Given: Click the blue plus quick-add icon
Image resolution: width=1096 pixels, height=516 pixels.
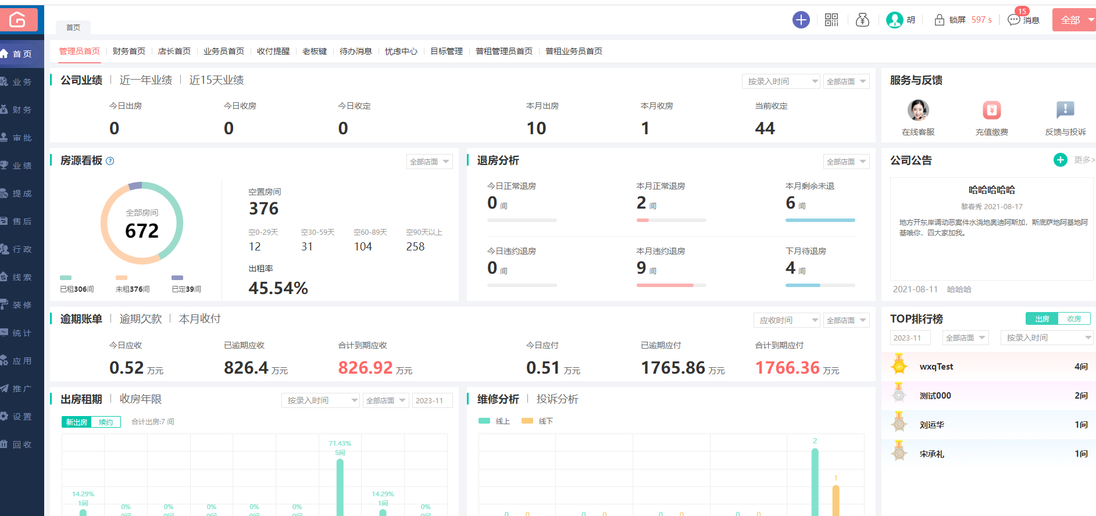Looking at the screenshot, I should 801,20.
